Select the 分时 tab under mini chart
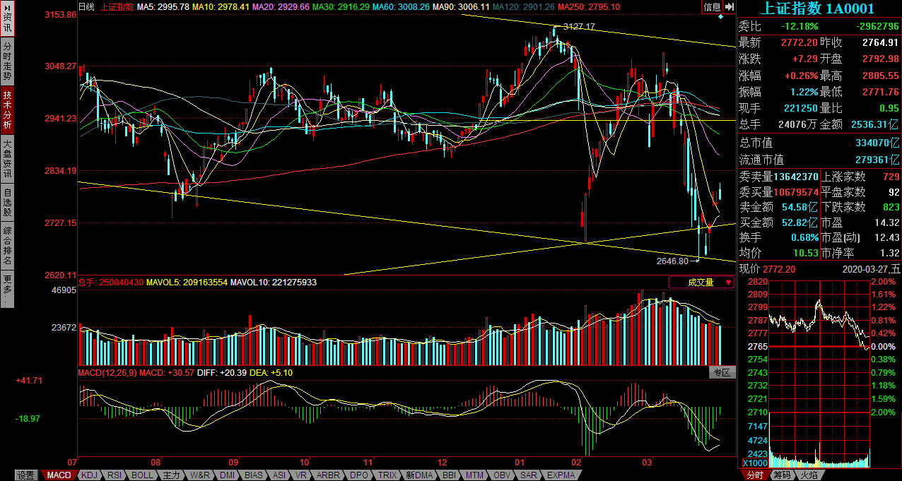This screenshot has width=902, height=481. click(x=754, y=475)
